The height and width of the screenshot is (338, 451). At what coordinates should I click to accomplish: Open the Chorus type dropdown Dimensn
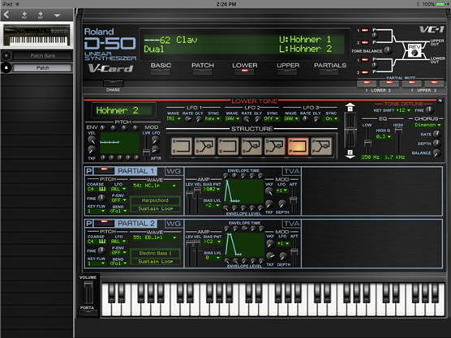click(427, 125)
